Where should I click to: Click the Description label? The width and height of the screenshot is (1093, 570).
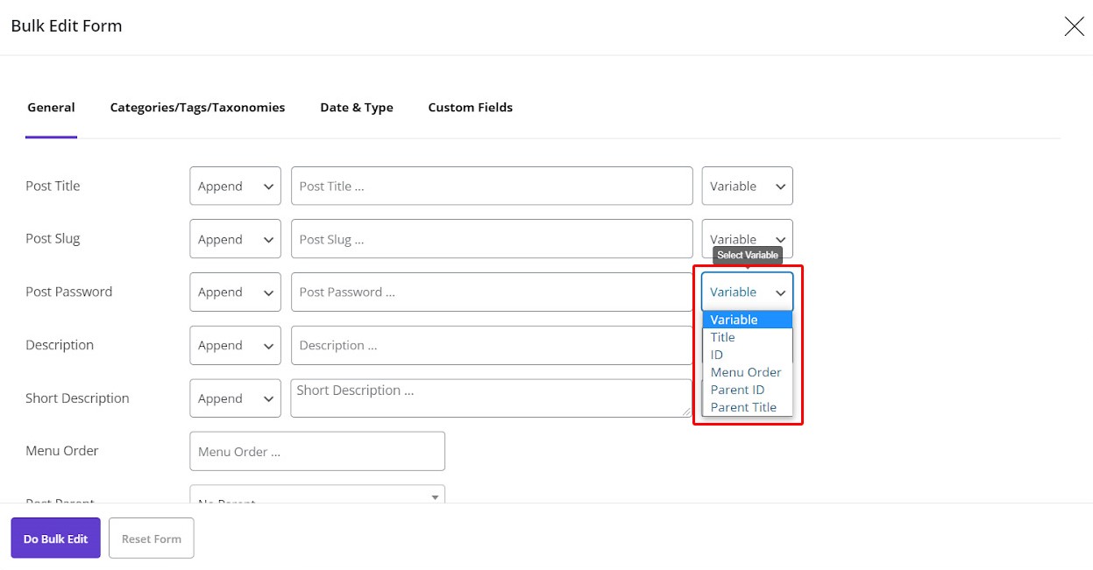coord(60,345)
